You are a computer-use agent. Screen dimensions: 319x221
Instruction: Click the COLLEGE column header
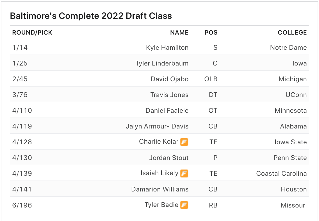pyautogui.click(x=292, y=33)
